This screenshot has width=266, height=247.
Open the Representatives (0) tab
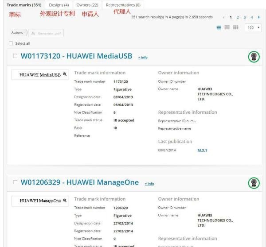pyautogui.click(x=123, y=5)
